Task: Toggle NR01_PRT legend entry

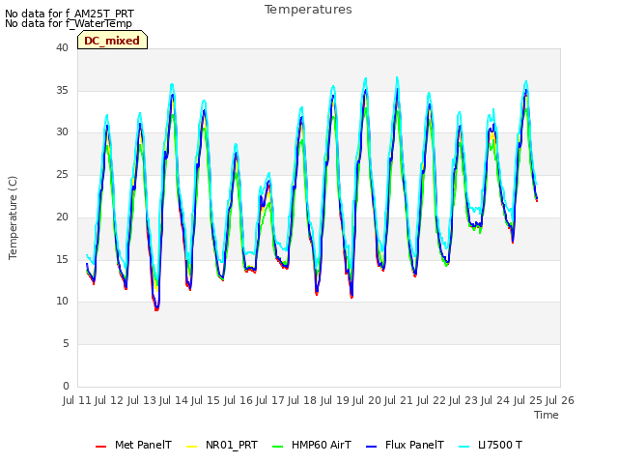Action: 222,445
